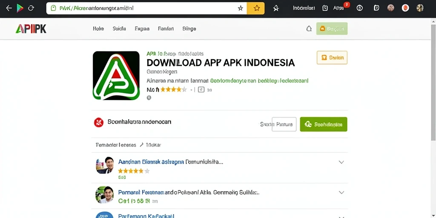Click the red-orange circular avatar icon
Image resolution: width=436 pixels, height=218 pixels.
(x=405, y=8)
